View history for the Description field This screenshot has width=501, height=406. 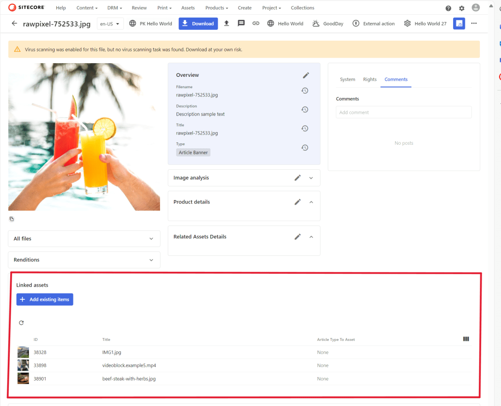click(x=304, y=110)
